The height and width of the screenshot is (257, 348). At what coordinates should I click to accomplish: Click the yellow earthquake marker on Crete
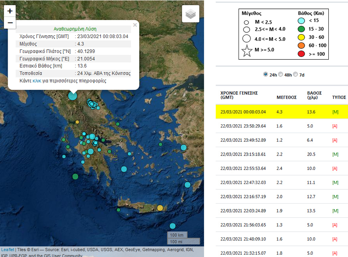tap(160, 208)
